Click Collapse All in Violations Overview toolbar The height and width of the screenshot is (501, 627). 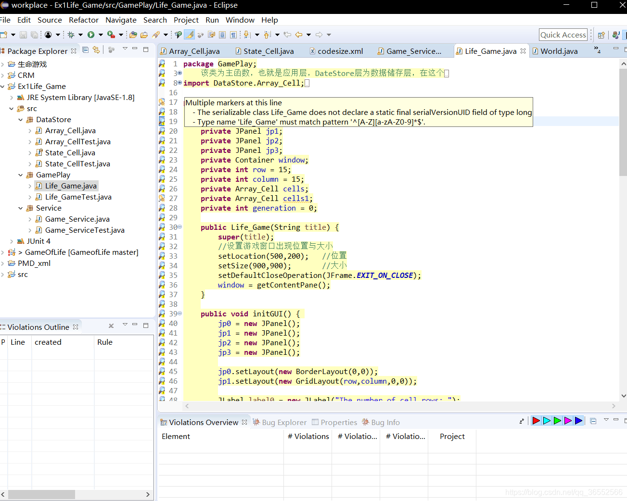pos(593,421)
